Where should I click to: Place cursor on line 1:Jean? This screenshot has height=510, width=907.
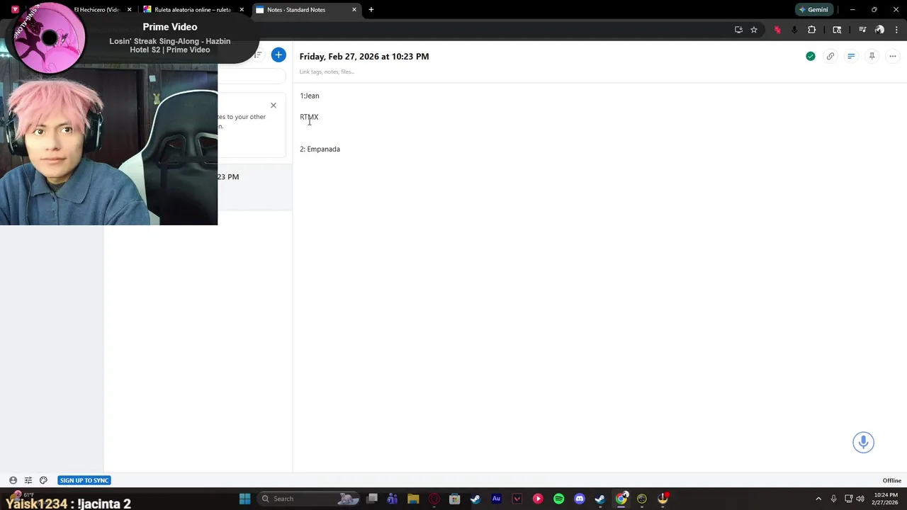click(309, 96)
